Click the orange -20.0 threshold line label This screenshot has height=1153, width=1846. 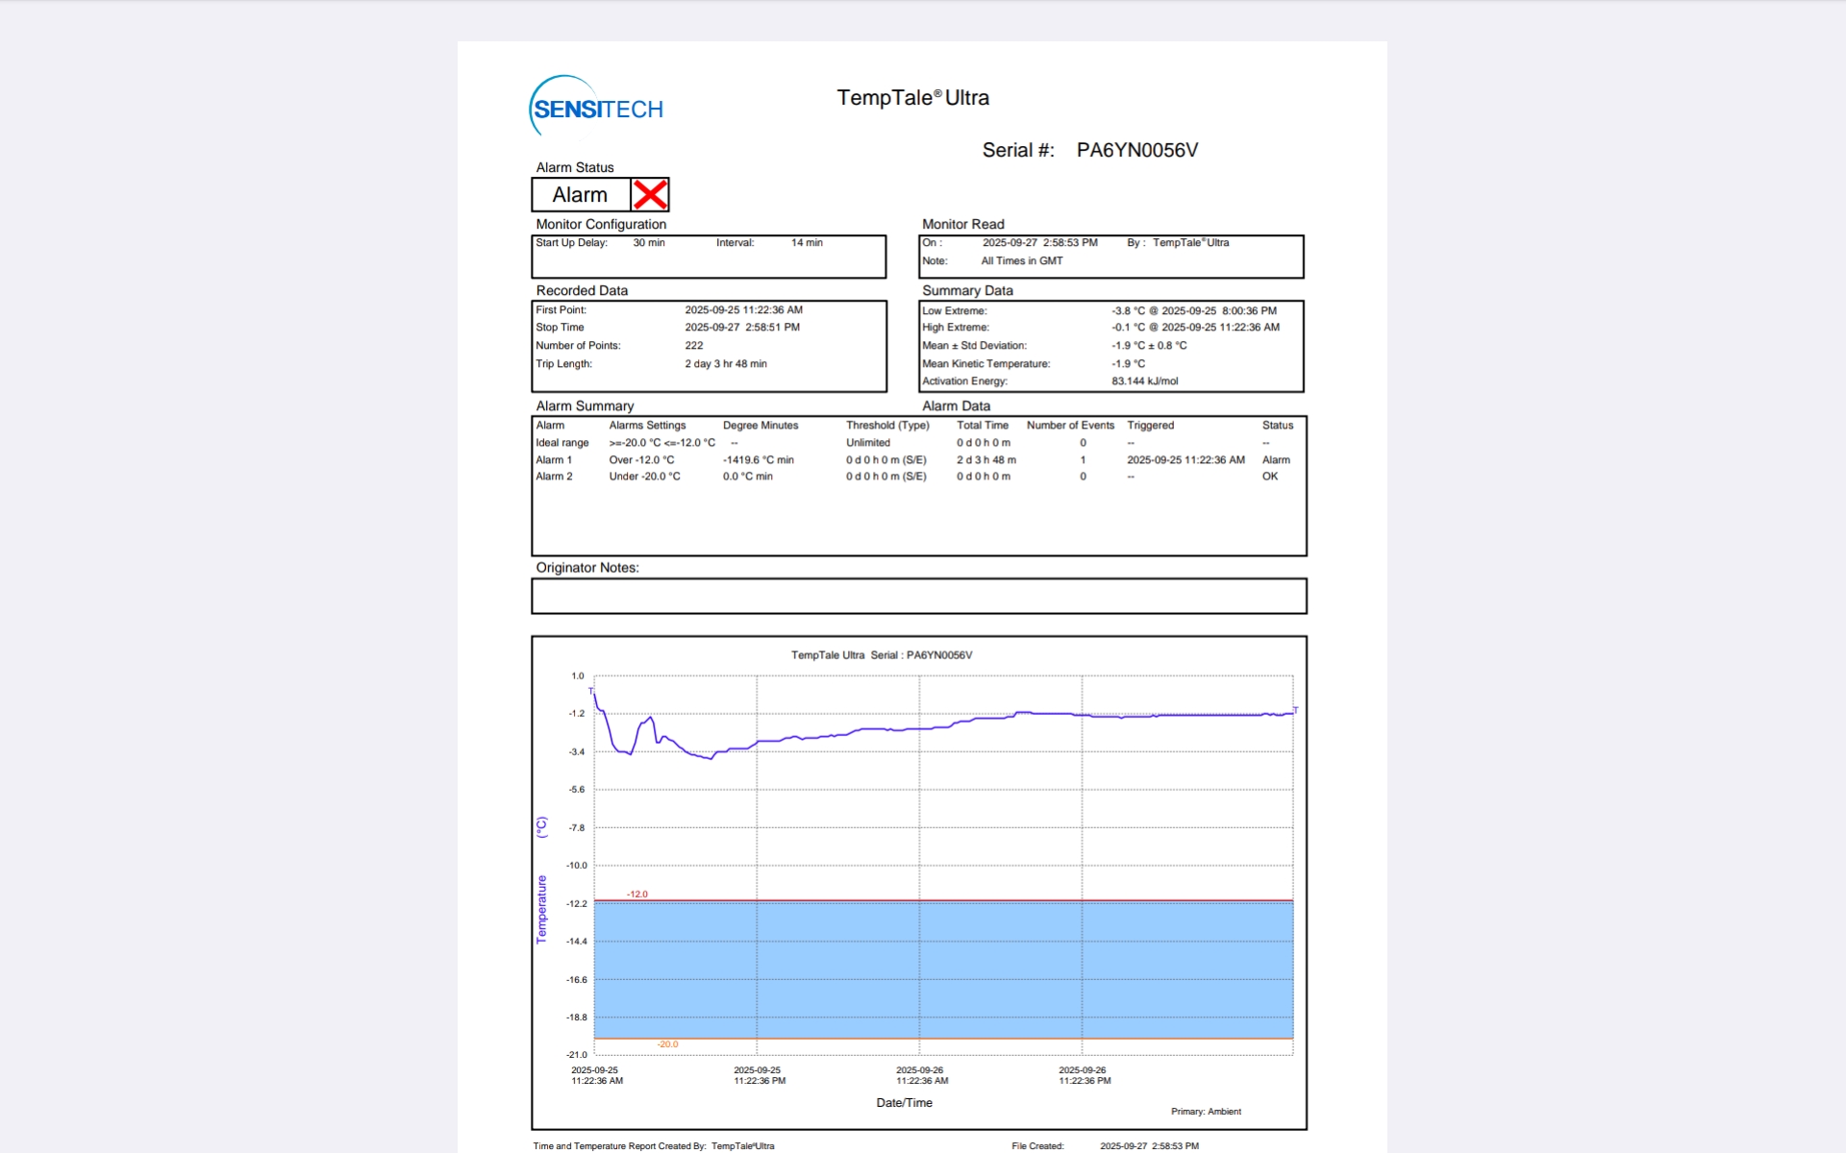click(667, 1044)
